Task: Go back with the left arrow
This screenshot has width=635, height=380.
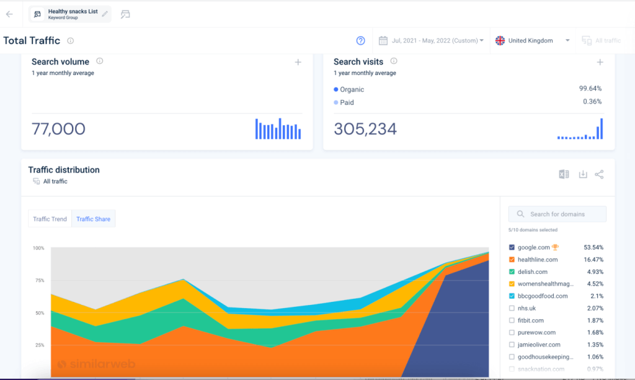Action: tap(9, 14)
